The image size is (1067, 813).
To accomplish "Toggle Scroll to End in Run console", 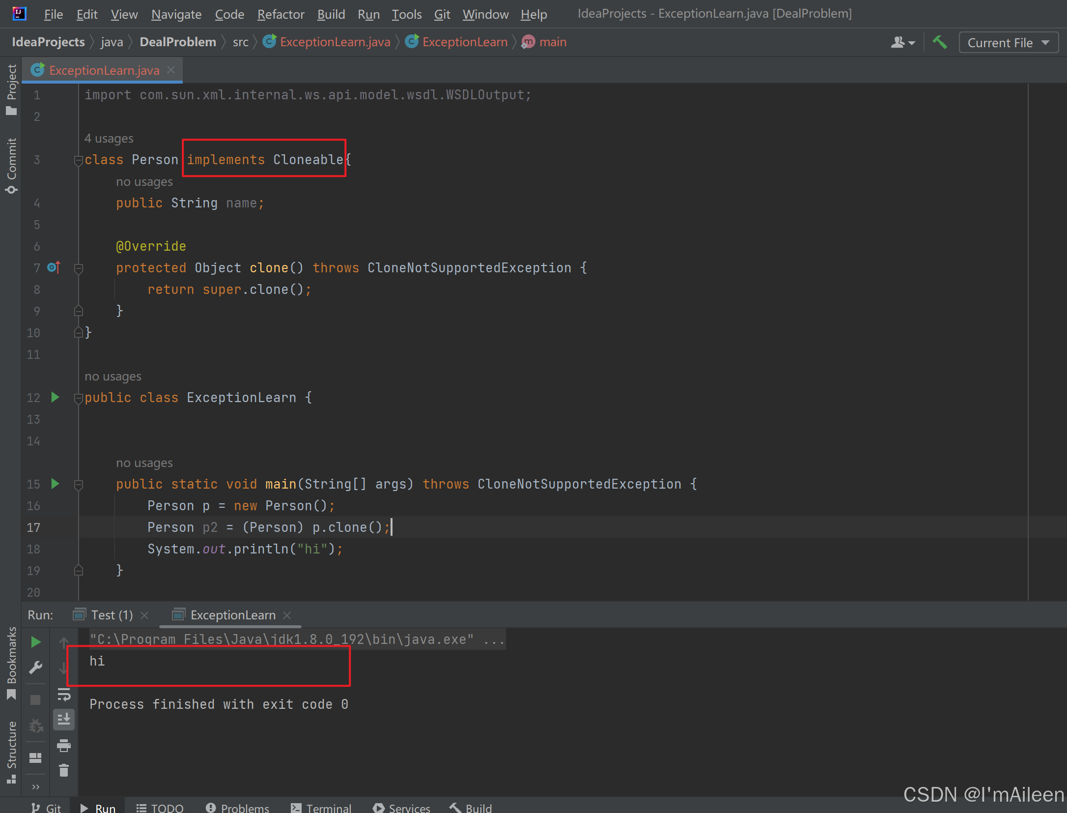I will tap(64, 720).
